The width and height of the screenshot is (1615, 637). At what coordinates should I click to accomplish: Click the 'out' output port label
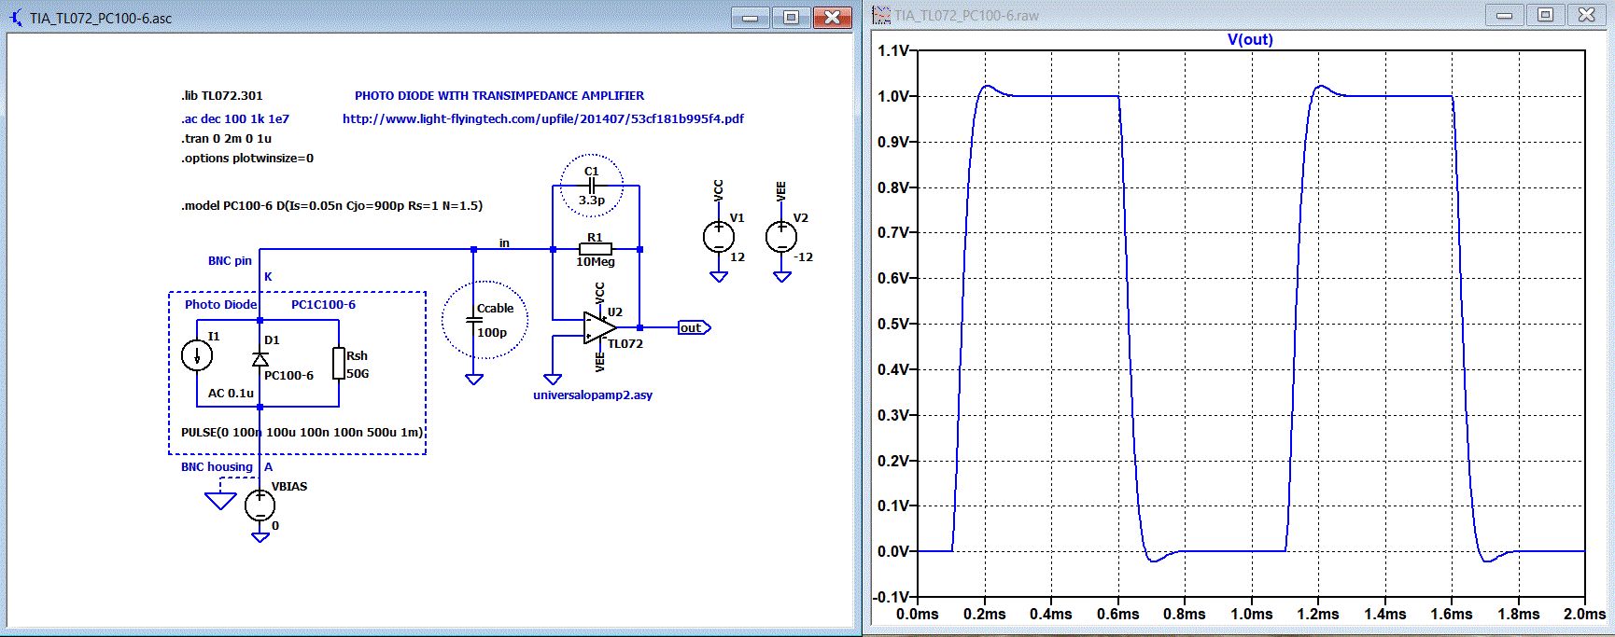[x=693, y=327]
